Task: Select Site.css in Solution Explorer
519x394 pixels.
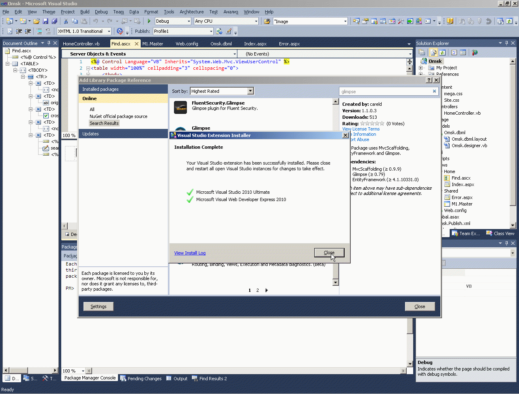Action: pyautogui.click(x=451, y=100)
